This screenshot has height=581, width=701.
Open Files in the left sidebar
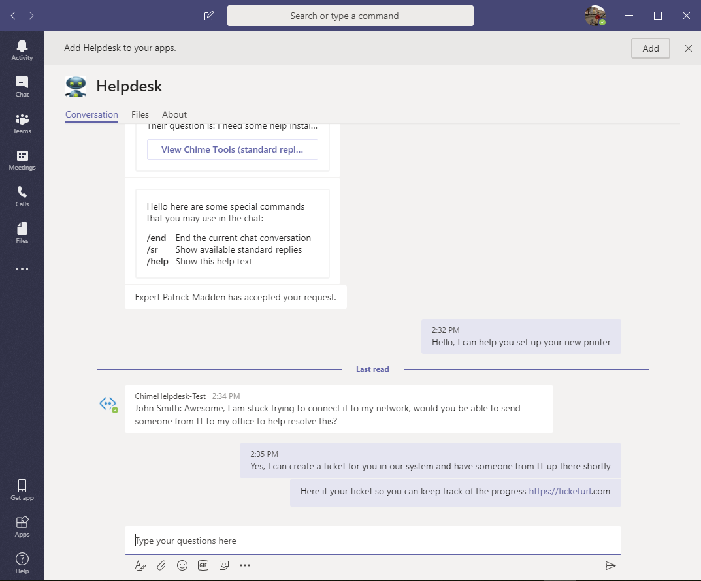tap(22, 233)
